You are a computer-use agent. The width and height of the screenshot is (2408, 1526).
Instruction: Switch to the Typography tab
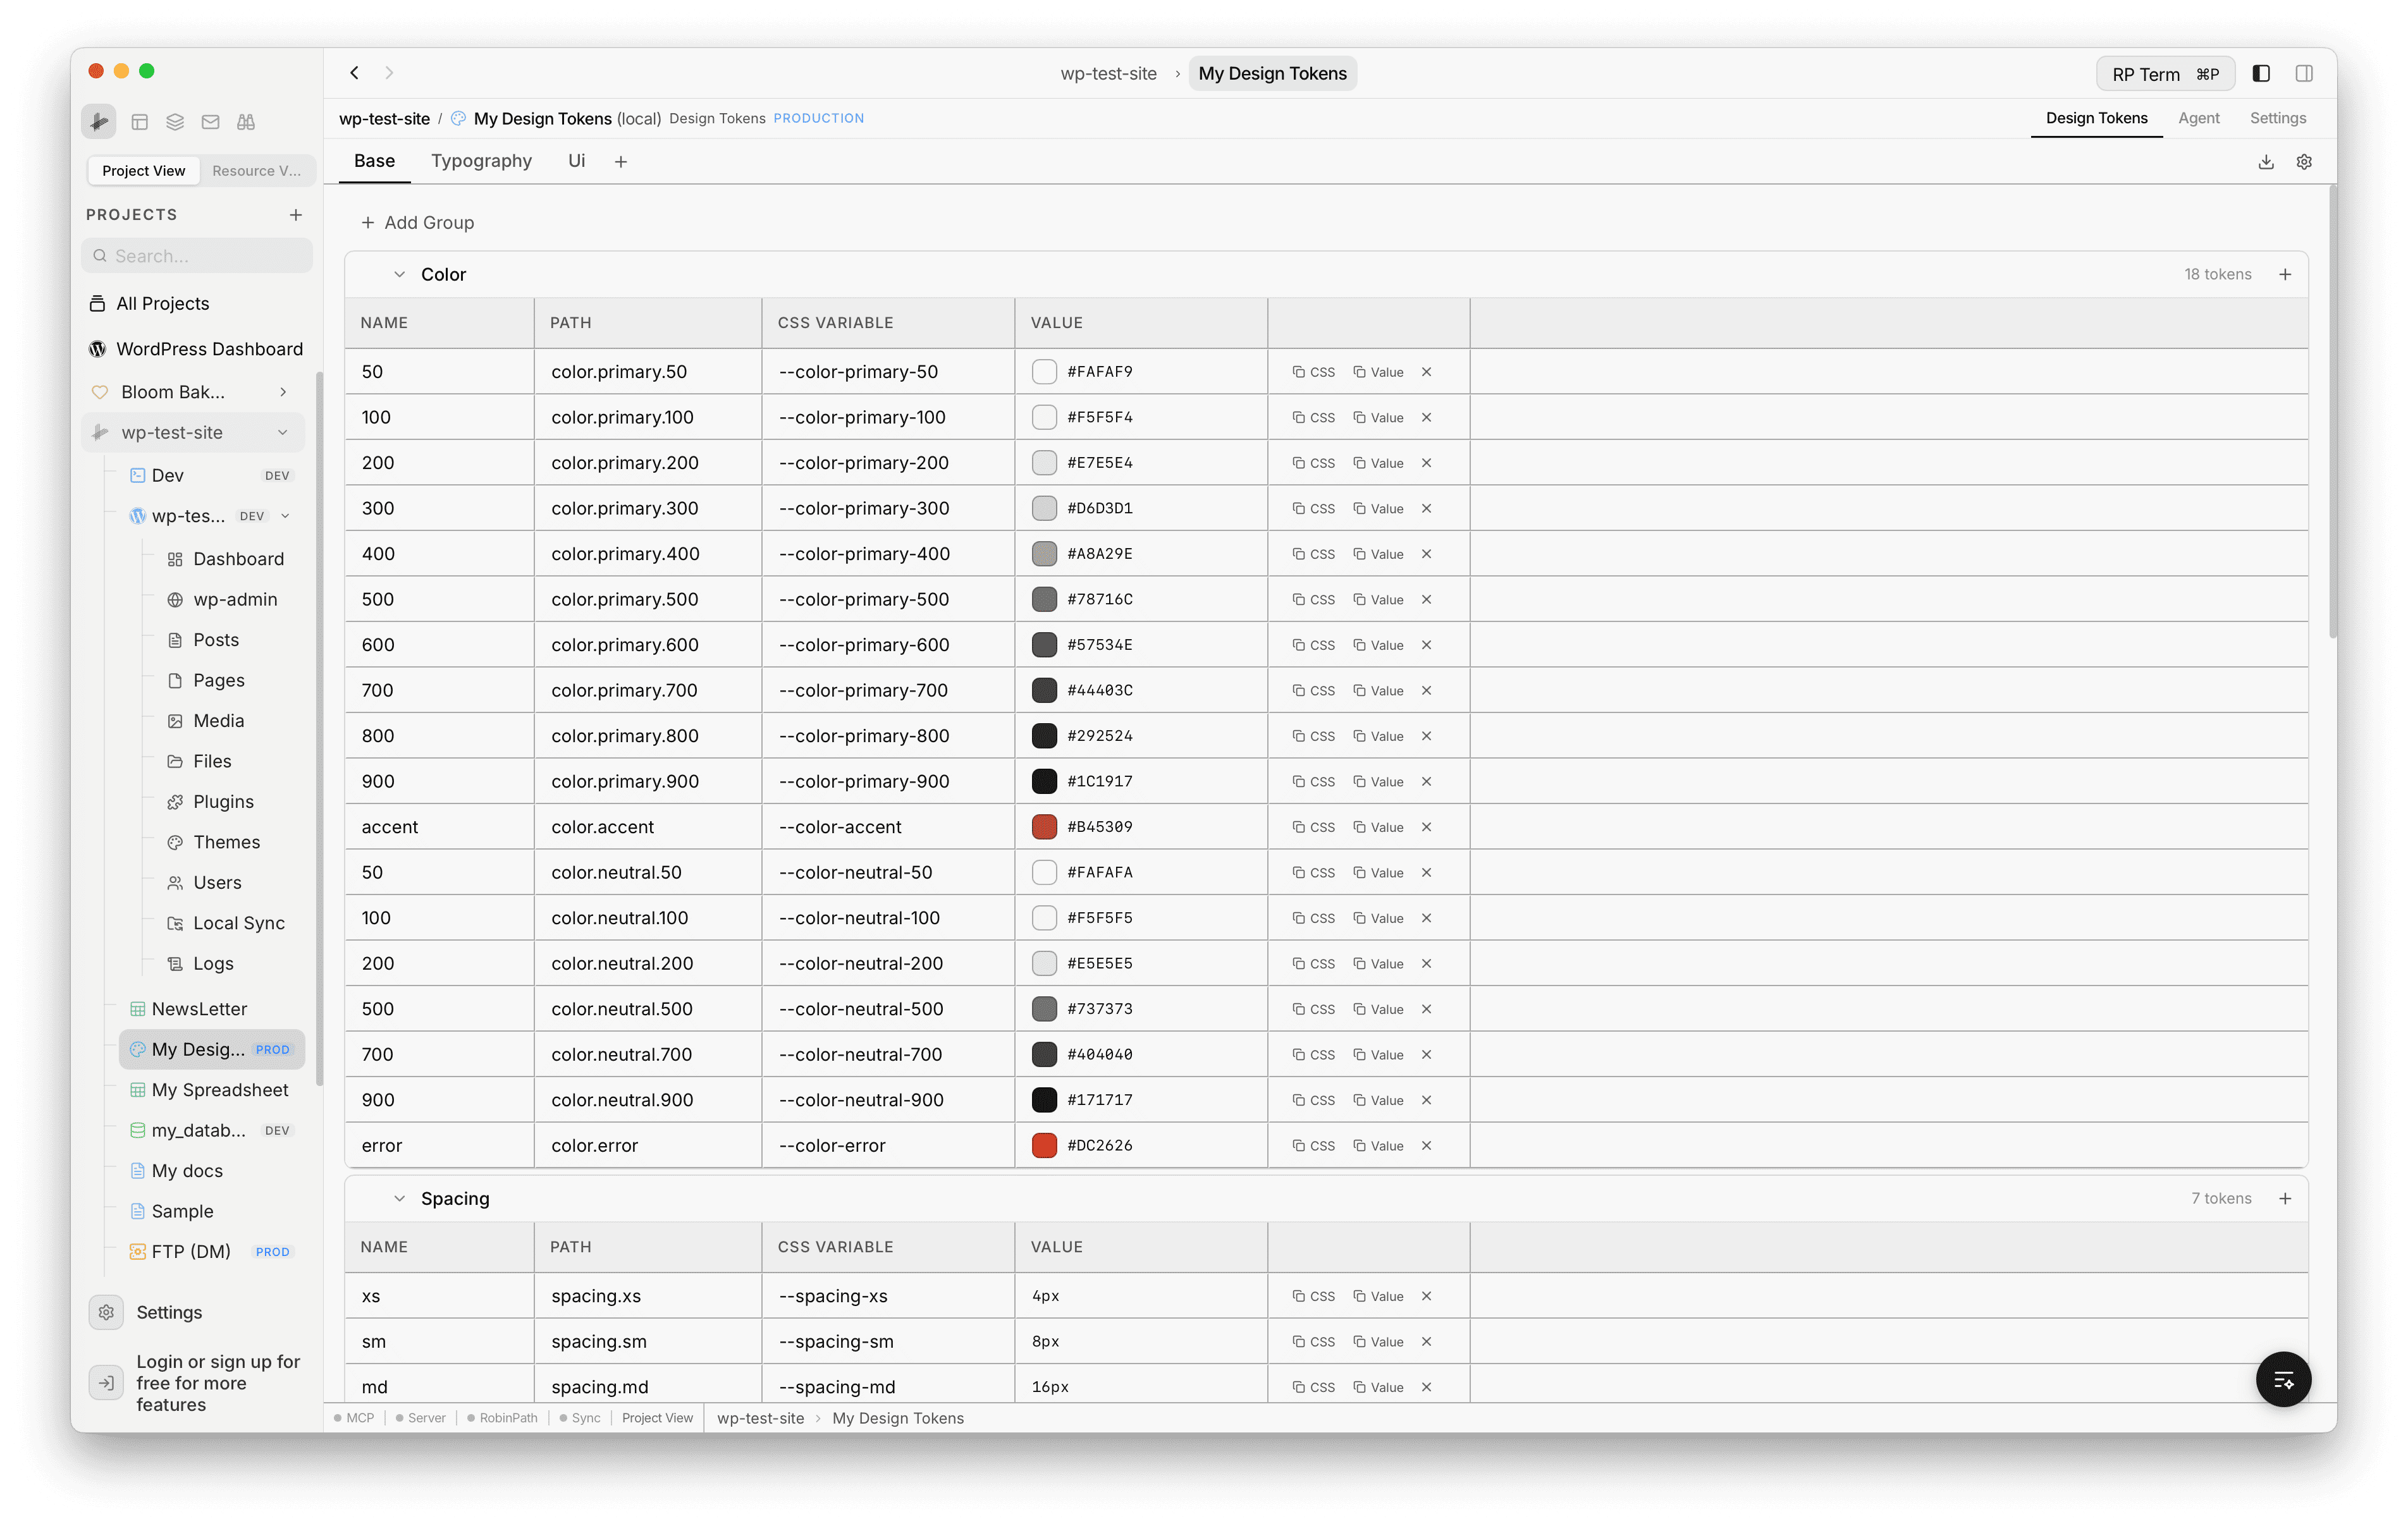click(481, 161)
